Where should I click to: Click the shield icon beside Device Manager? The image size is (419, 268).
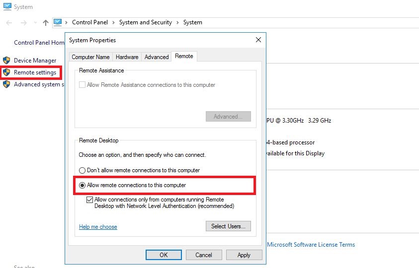pos(6,61)
